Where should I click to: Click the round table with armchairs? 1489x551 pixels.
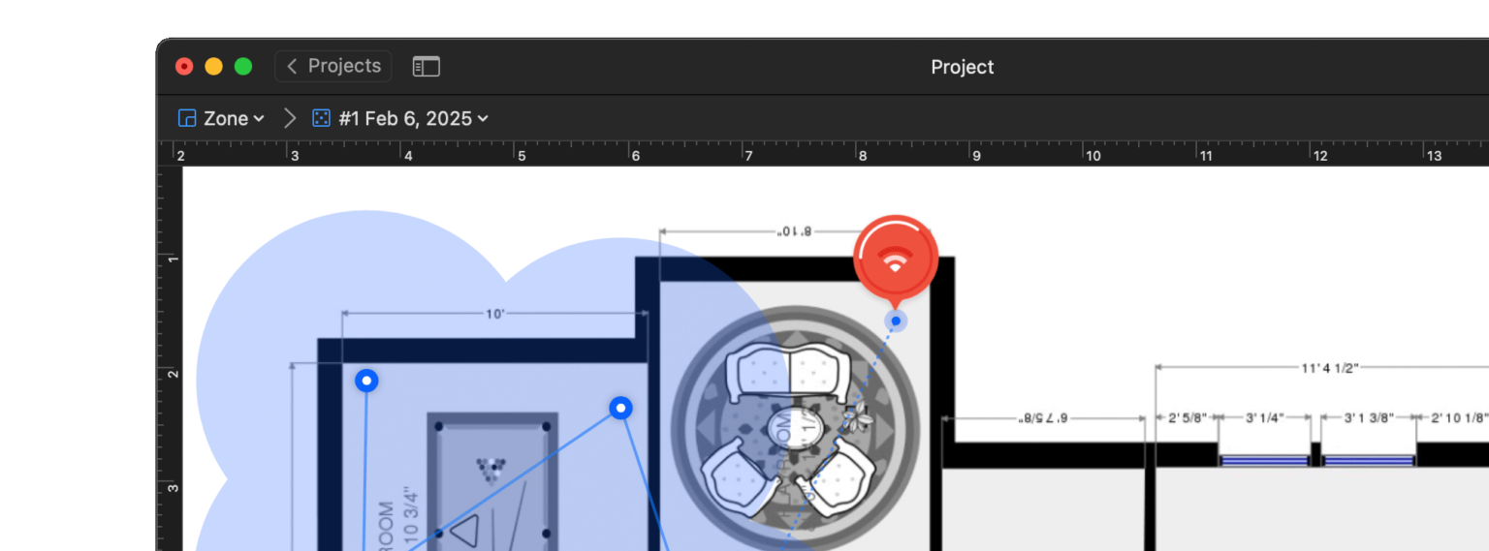[795, 428]
